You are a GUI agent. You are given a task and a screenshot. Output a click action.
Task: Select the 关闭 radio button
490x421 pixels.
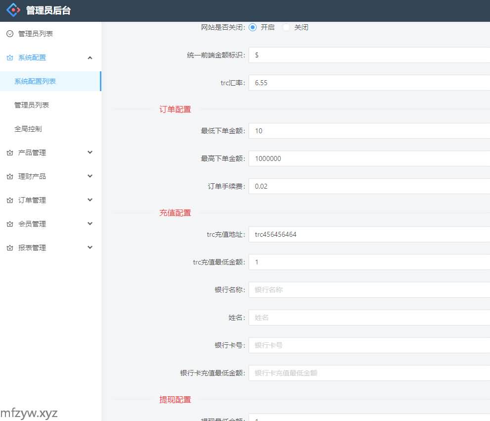[286, 27]
